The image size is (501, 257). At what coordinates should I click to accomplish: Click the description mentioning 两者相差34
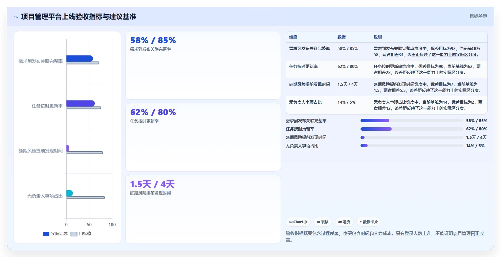(x=428, y=51)
